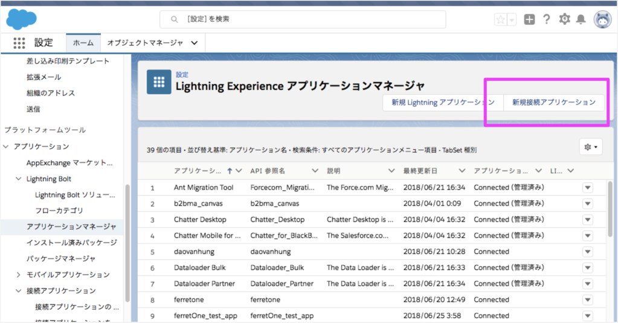Focus the [設定]を検索 search field
This screenshot has width=618, height=323.
click(x=302, y=19)
